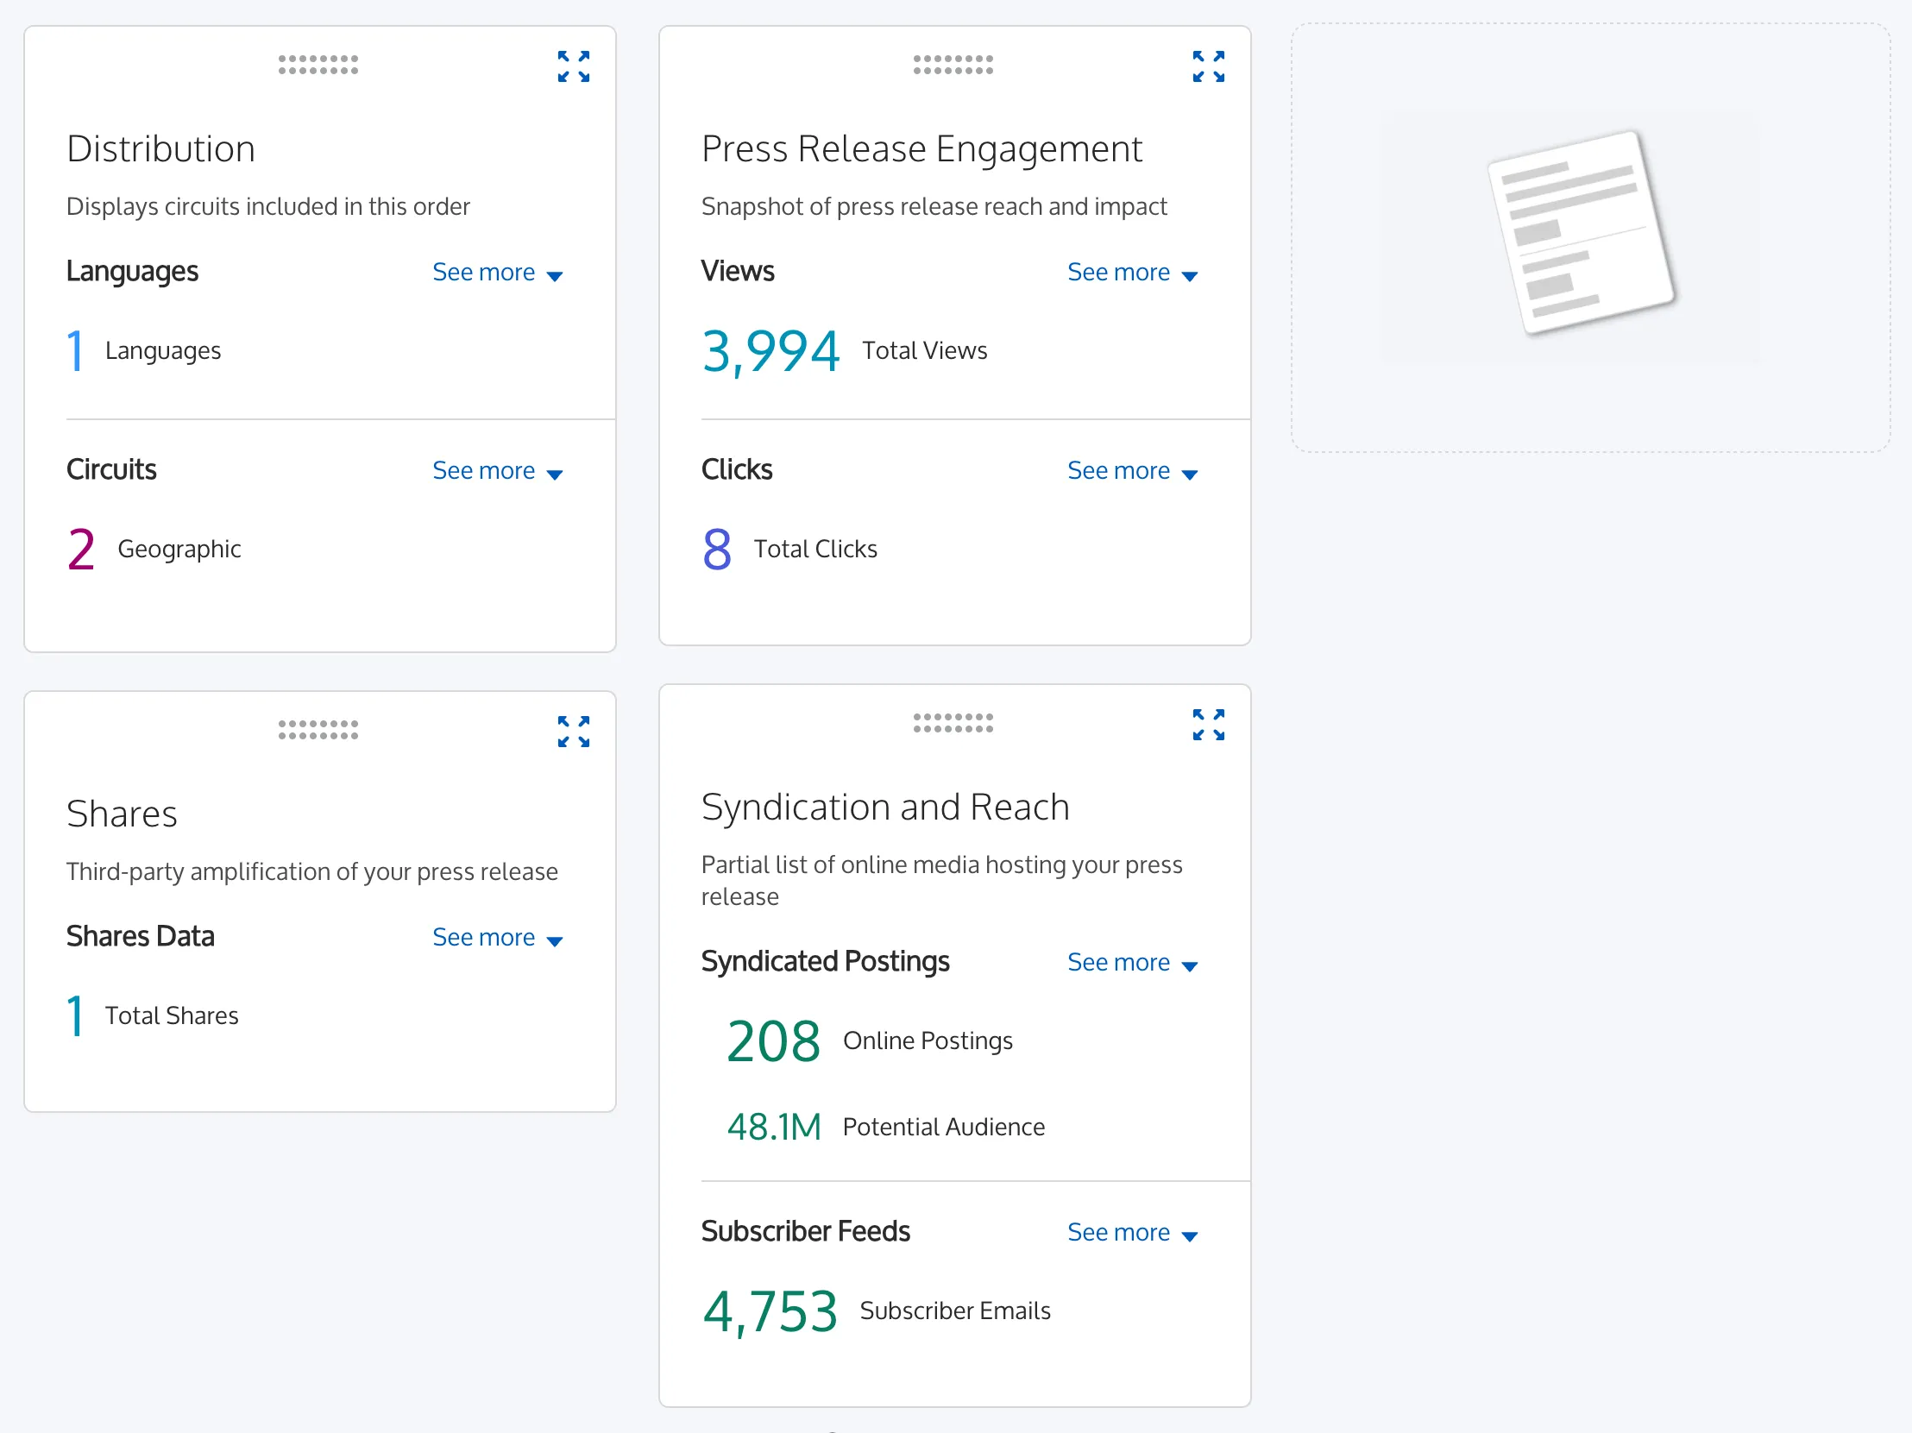Image resolution: width=1912 pixels, height=1433 pixels.
Task: Open See more for Syndicated Postings
Action: pos(1132,962)
